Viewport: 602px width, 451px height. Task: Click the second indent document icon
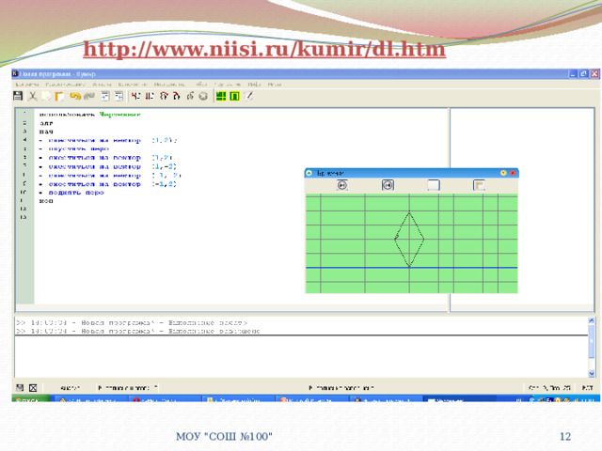pos(119,96)
